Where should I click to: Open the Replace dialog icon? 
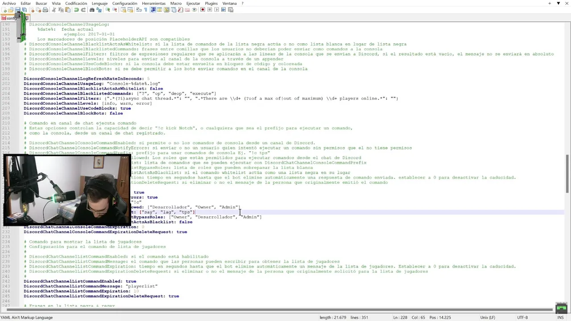pyautogui.click(x=99, y=9)
